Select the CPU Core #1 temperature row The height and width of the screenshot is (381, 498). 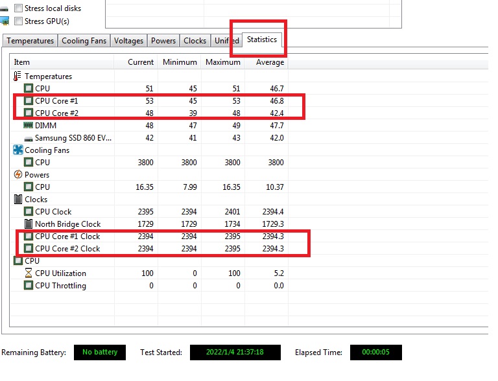(x=56, y=101)
